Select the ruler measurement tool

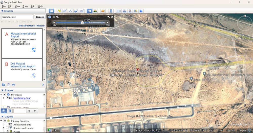click(x=111, y=11)
